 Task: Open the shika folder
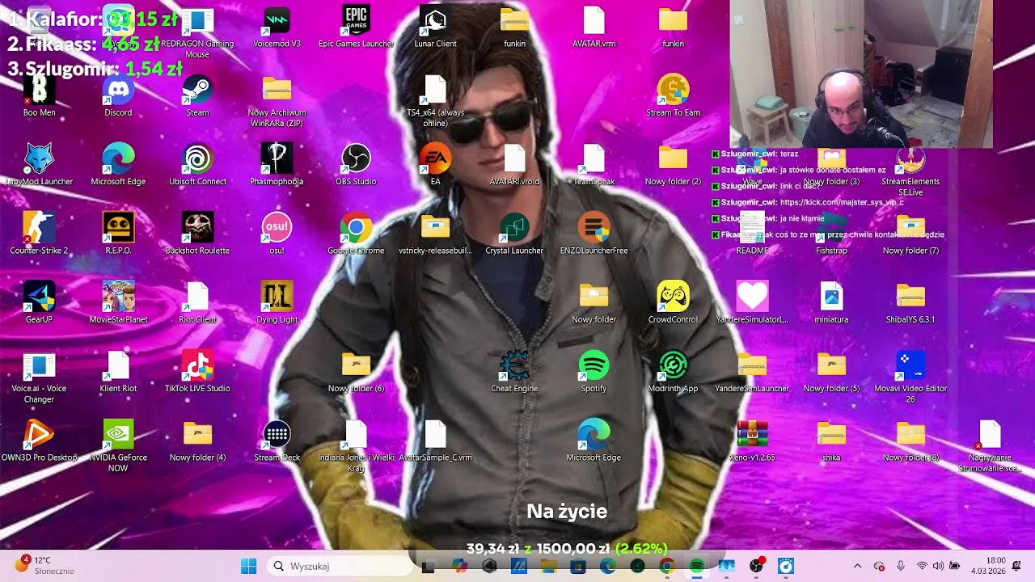pyautogui.click(x=831, y=441)
